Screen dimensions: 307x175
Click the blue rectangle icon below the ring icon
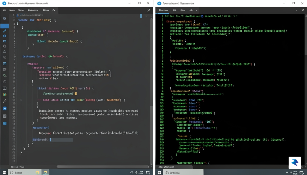coord(4,41)
